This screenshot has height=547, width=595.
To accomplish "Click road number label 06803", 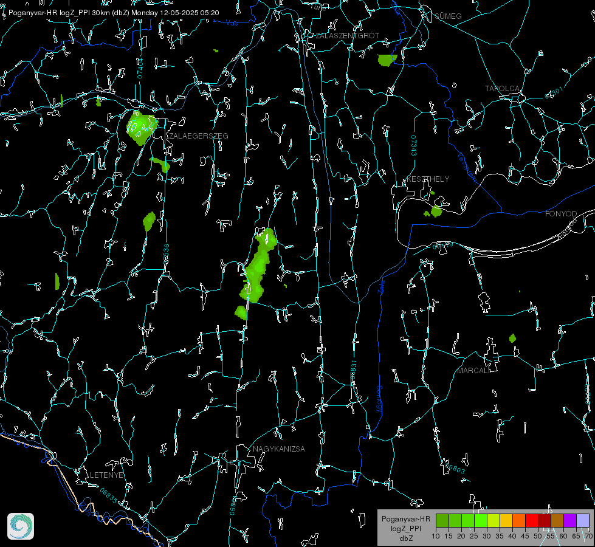I will [455, 467].
